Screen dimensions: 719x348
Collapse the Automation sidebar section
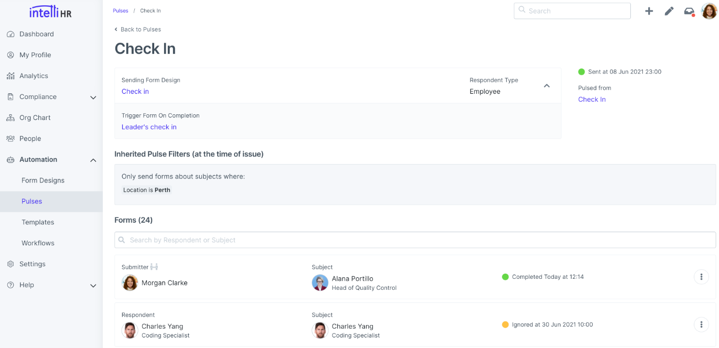click(93, 160)
